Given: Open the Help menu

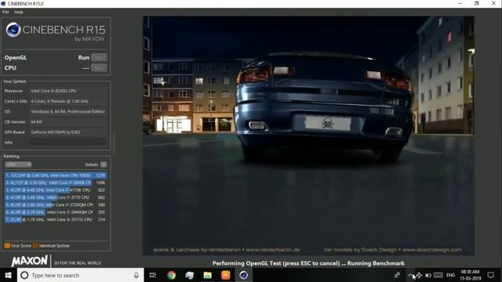Looking at the screenshot, I should tap(18, 13).
